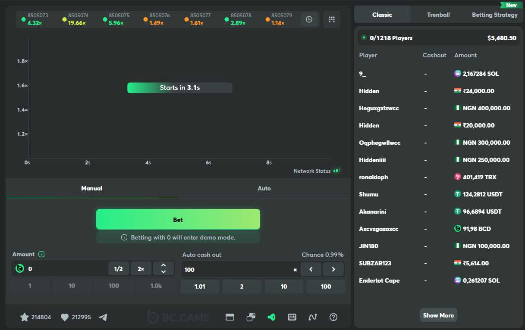The height and width of the screenshot is (330, 525).
Task: Click the BCD coin icon in Amount field
Action: [20, 269]
